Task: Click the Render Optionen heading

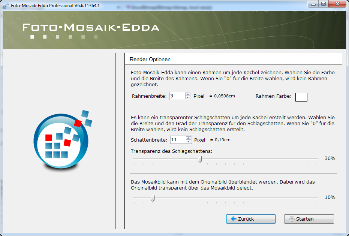Action: pos(150,60)
